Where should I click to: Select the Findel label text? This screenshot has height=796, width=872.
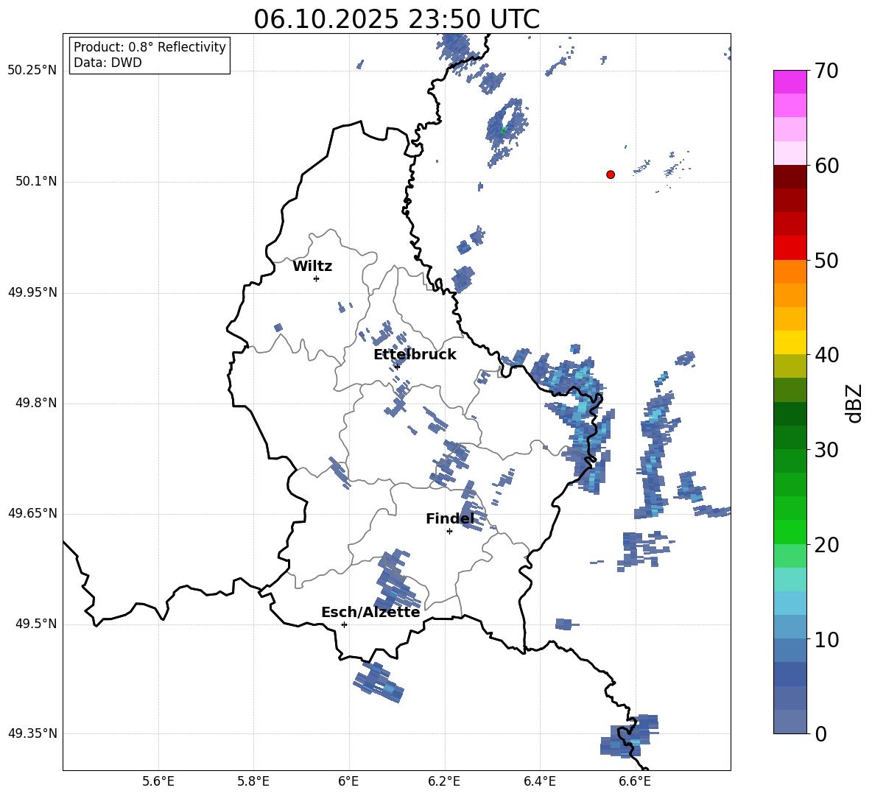450,518
